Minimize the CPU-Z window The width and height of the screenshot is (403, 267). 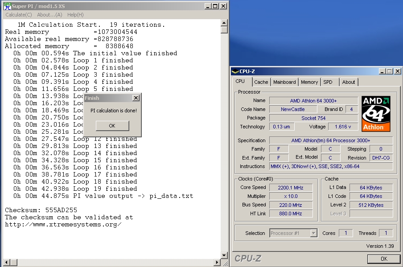tap(382, 71)
